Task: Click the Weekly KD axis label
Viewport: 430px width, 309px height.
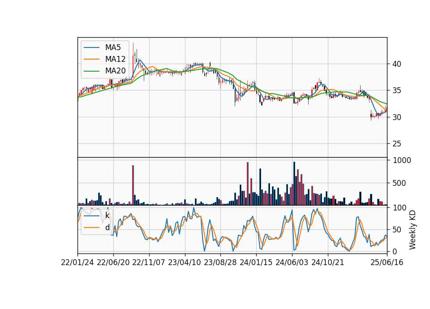Action: 412,230
